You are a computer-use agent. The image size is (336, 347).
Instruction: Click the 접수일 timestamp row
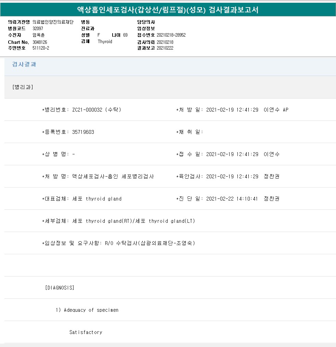point(228,154)
